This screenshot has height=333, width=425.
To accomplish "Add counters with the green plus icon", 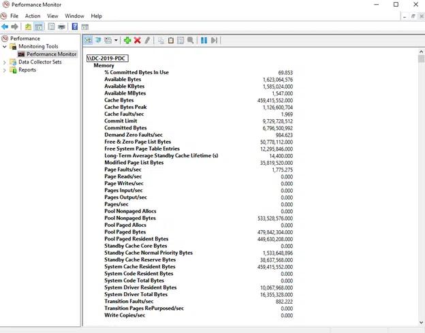I will click(127, 40).
